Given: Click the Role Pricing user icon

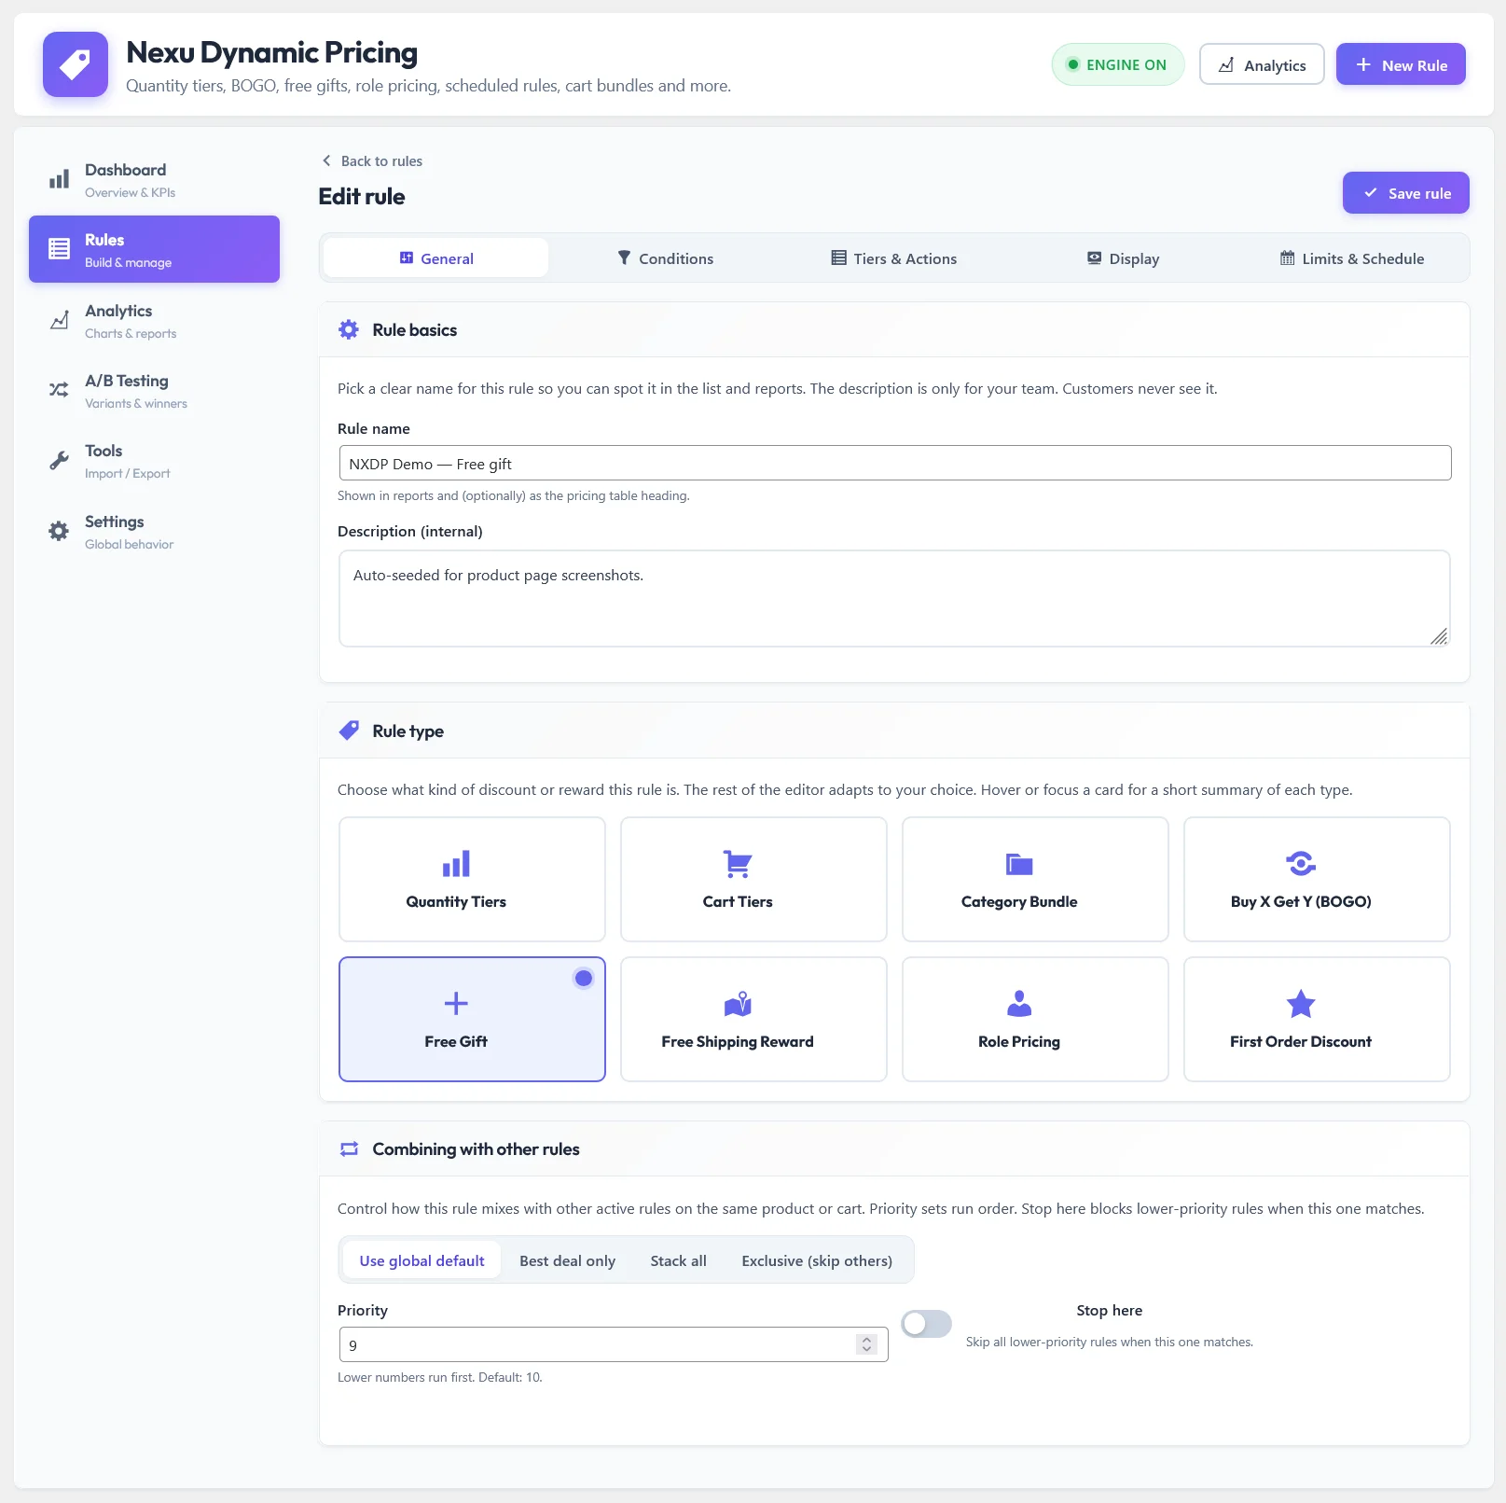Looking at the screenshot, I should pyautogui.click(x=1019, y=1004).
